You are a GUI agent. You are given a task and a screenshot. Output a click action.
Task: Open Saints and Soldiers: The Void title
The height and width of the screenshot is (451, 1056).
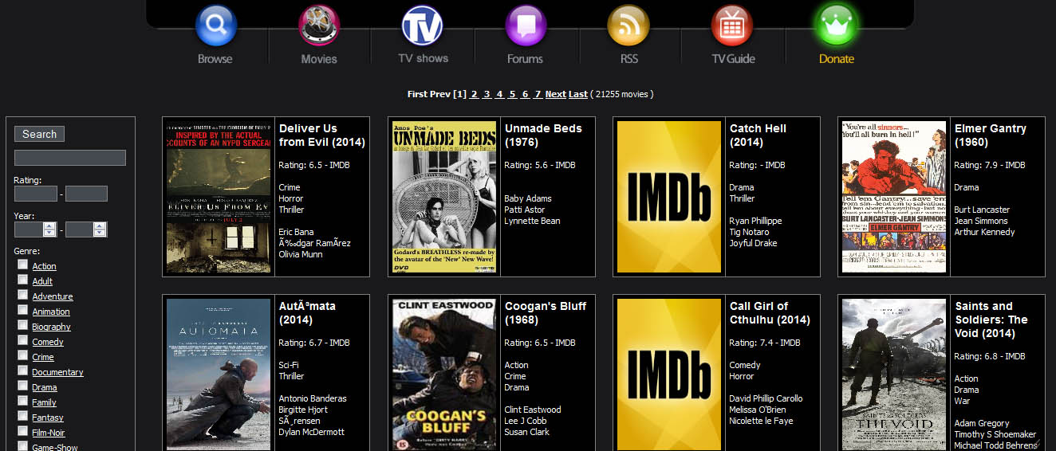[991, 320]
